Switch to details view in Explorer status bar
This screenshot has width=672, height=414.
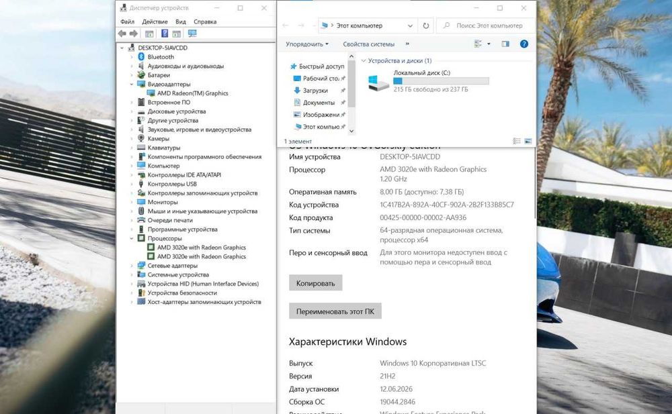[517, 141]
